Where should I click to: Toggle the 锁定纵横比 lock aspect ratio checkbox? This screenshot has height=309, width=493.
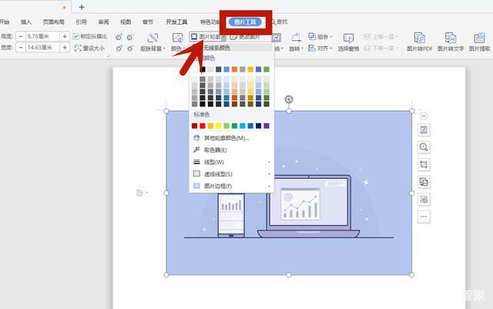75,36
